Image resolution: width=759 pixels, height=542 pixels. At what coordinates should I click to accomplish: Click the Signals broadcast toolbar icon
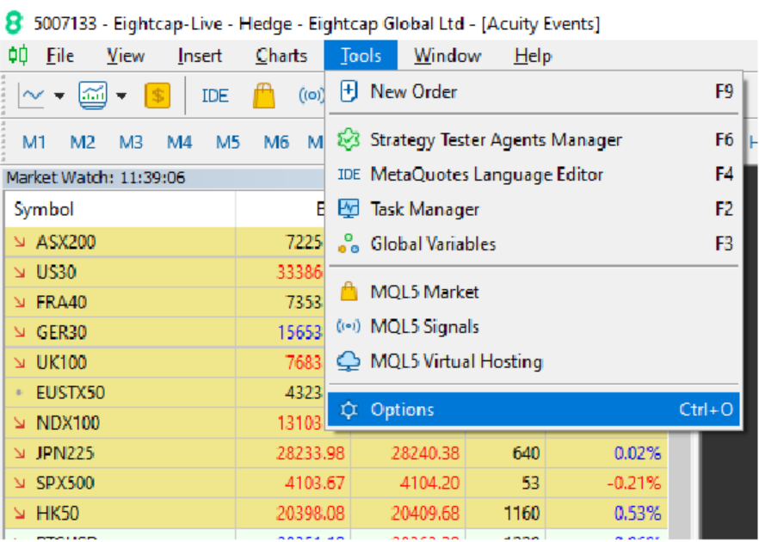tap(311, 95)
